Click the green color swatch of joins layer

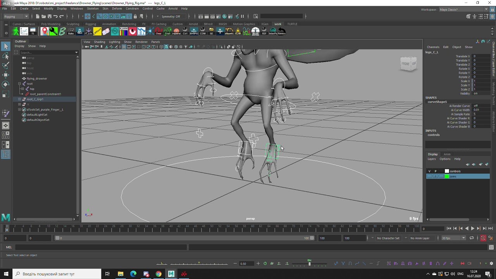coord(446,176)
